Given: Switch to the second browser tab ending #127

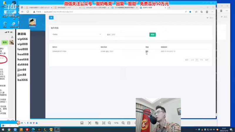Looking at the screenshot, I should point(67,8).
